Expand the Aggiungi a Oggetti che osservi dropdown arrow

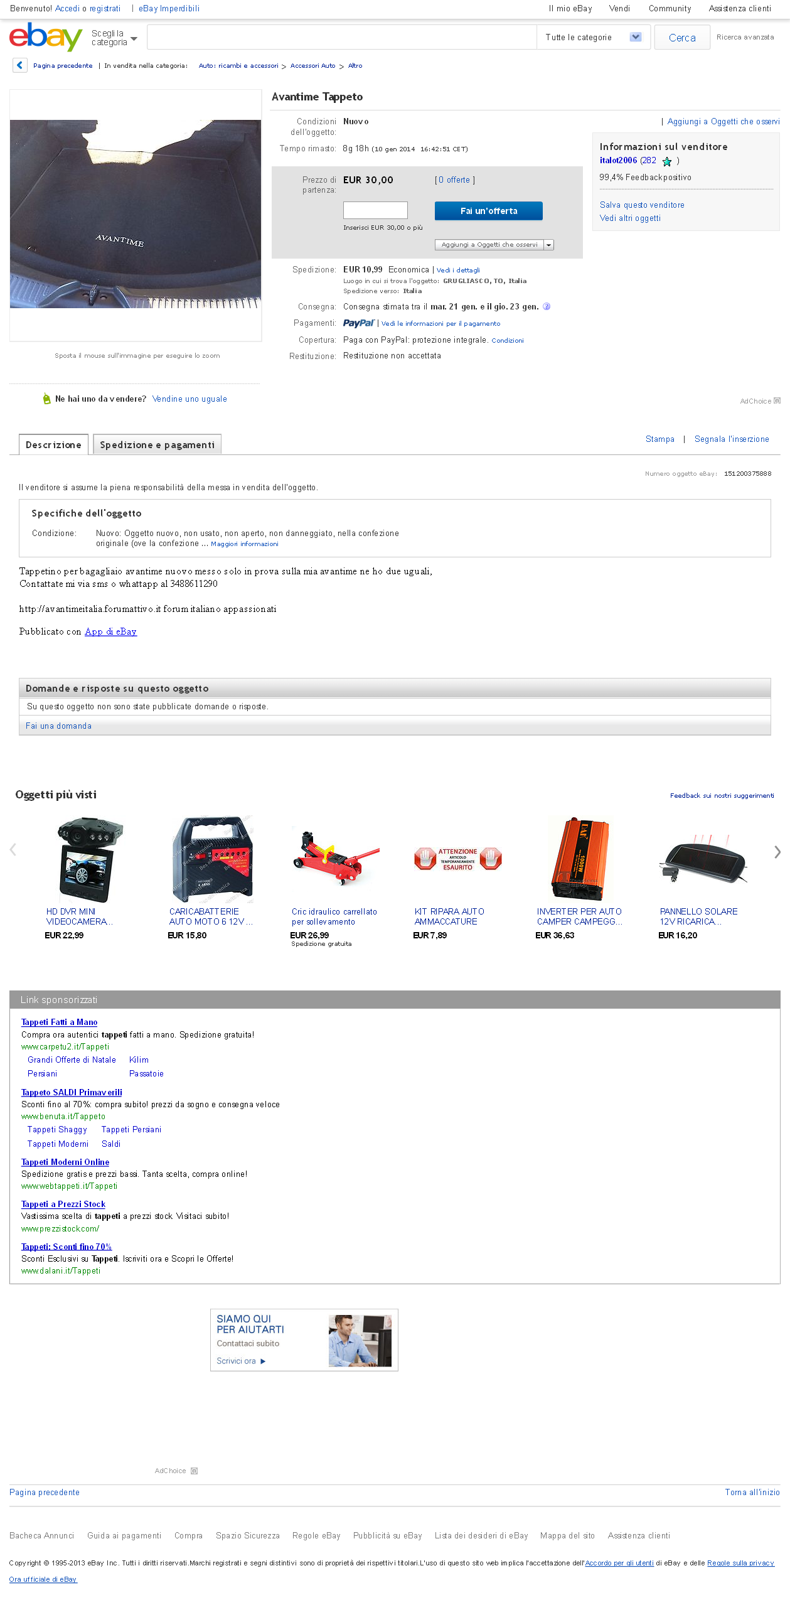pyautogui.click(x=549, y=245)
